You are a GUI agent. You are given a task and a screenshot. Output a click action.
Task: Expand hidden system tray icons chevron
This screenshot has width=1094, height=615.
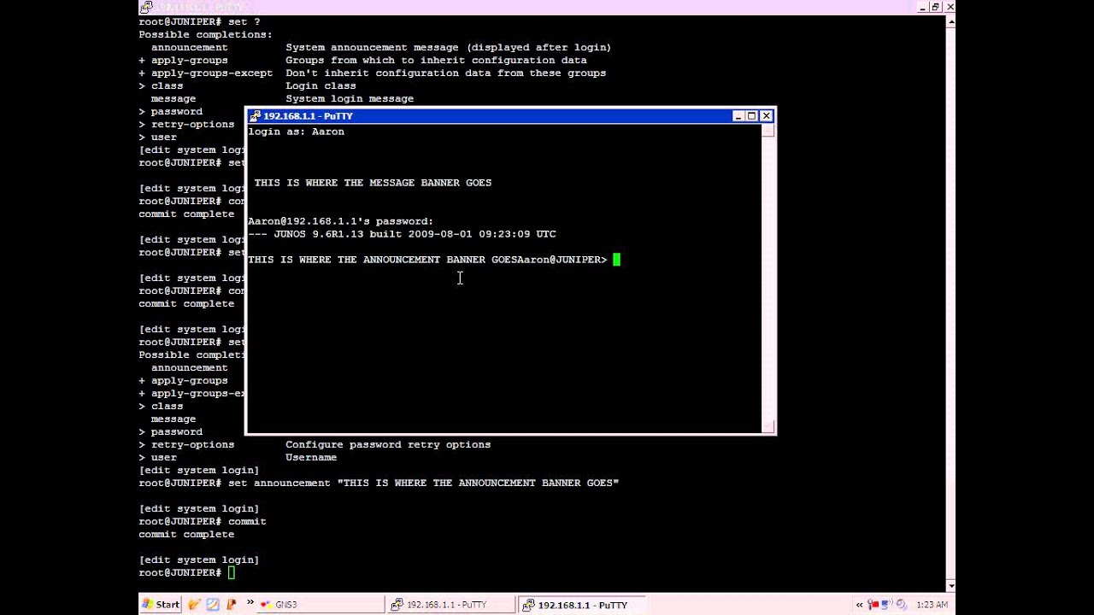[x=860, y=605]
